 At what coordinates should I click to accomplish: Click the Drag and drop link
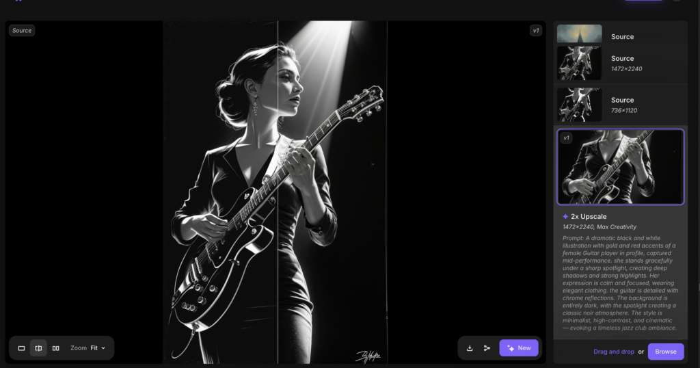click(x=613, y=352)
